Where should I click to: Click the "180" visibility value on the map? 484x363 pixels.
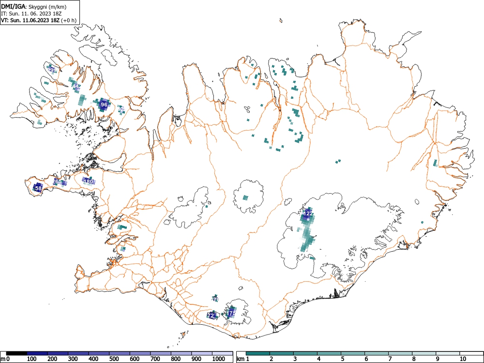pos(89,181)
